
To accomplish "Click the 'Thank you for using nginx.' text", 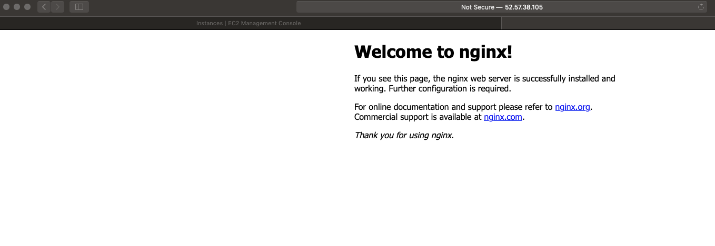I will click(x=404, y=135).
